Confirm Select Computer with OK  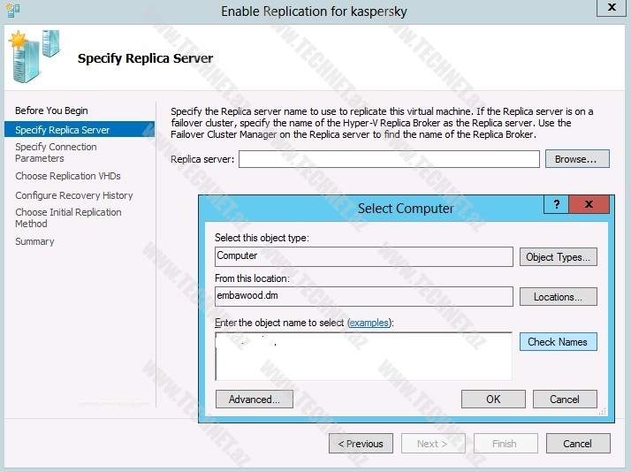tap(493, 399)
